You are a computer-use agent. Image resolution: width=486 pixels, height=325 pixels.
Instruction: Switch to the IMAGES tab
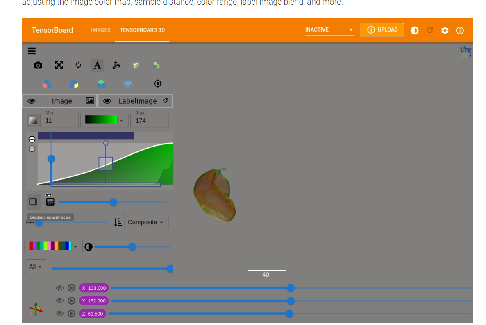(x=101, y=30)
